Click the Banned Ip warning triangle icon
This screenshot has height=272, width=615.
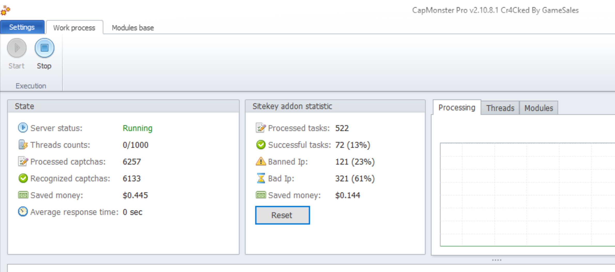(261, 161)
